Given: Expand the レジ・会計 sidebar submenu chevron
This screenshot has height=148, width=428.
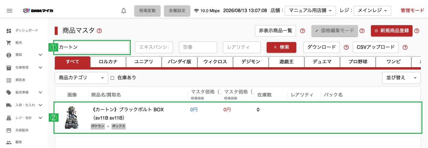Looking at the screenshot, I should click(40, 118).
